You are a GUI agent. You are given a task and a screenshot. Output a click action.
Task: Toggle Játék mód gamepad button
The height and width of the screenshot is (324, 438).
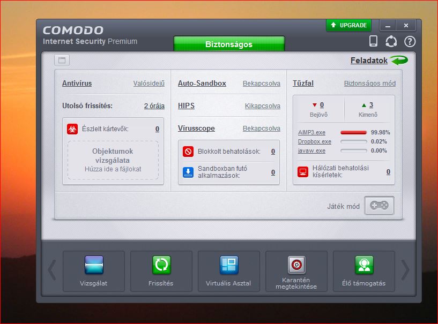point(379,206)
